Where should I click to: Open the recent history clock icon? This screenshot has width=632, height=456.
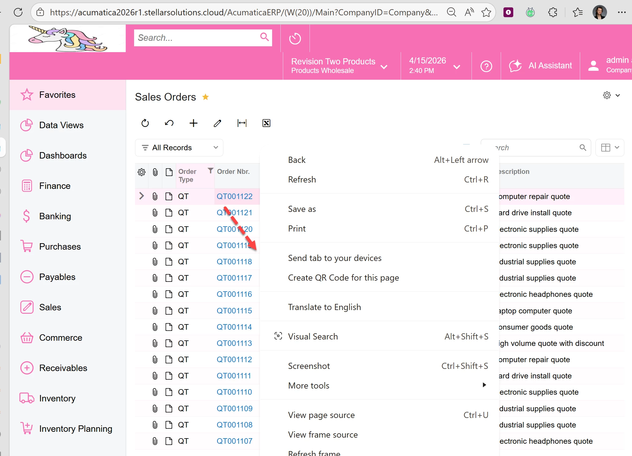(295, 39)
